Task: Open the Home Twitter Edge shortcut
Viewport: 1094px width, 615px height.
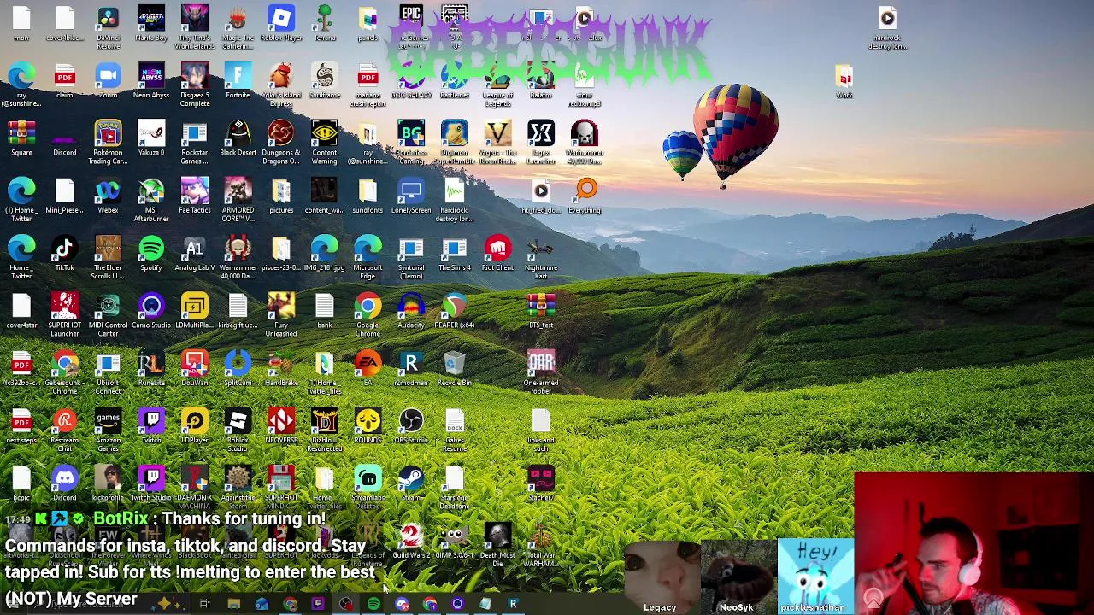Action: click(x=21, y=256)
